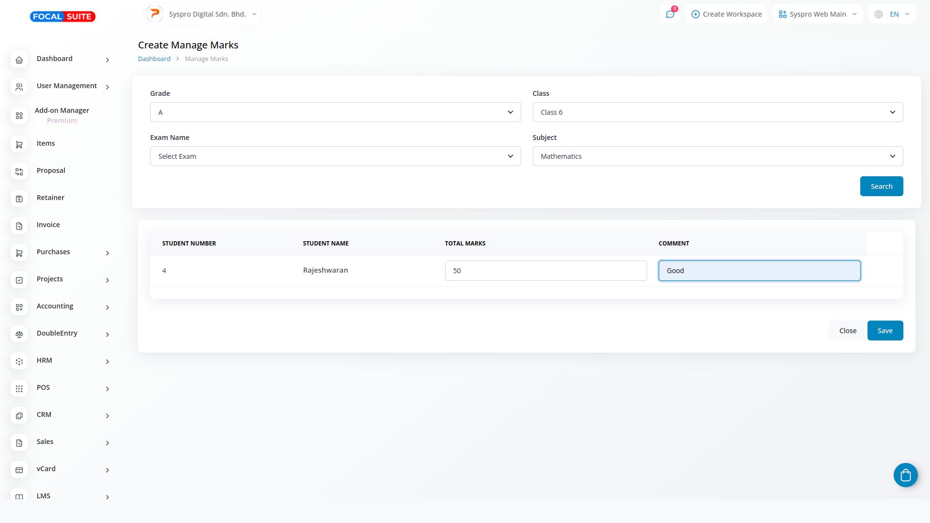Open the Exam Name select box
Screen dimensions: 930x523
pos(335,156)
